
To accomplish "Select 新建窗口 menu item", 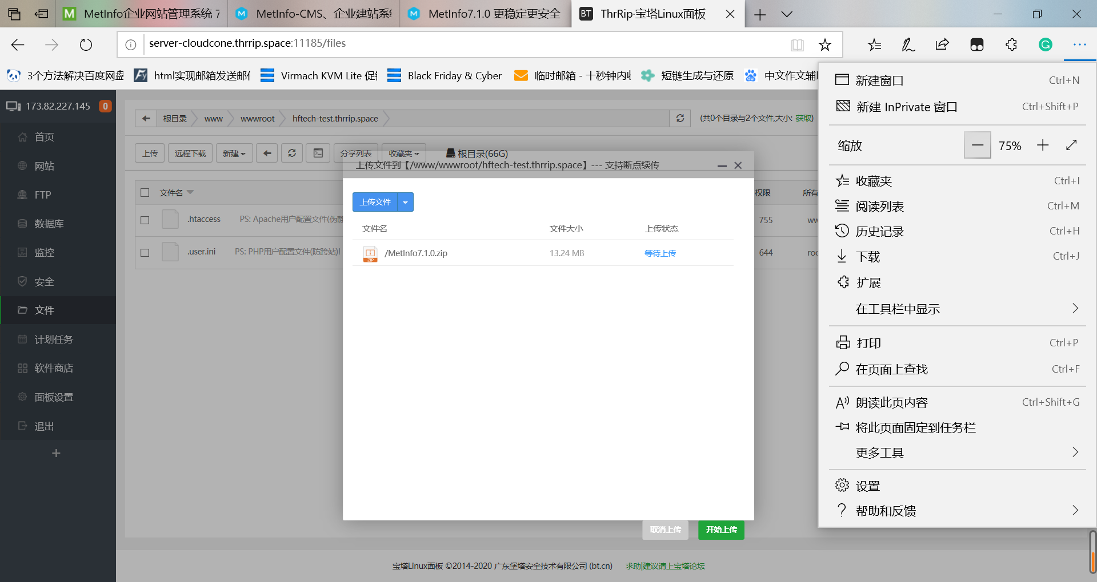I will coord(957,80).
